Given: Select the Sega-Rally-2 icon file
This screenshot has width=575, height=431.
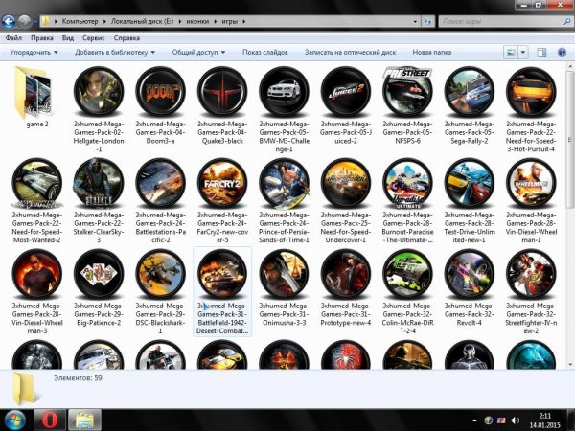Looking at the screenshot, I should click(x=469, y=105).
